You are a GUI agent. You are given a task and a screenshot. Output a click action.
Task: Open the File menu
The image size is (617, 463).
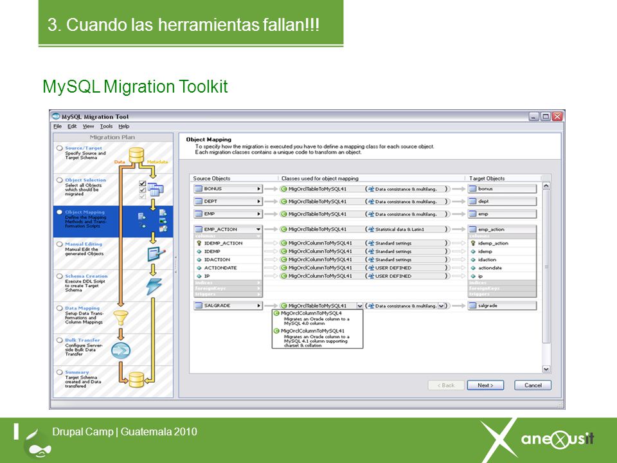point(57,127)
